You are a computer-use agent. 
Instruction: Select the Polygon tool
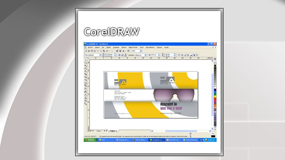[x=85, y=82]
